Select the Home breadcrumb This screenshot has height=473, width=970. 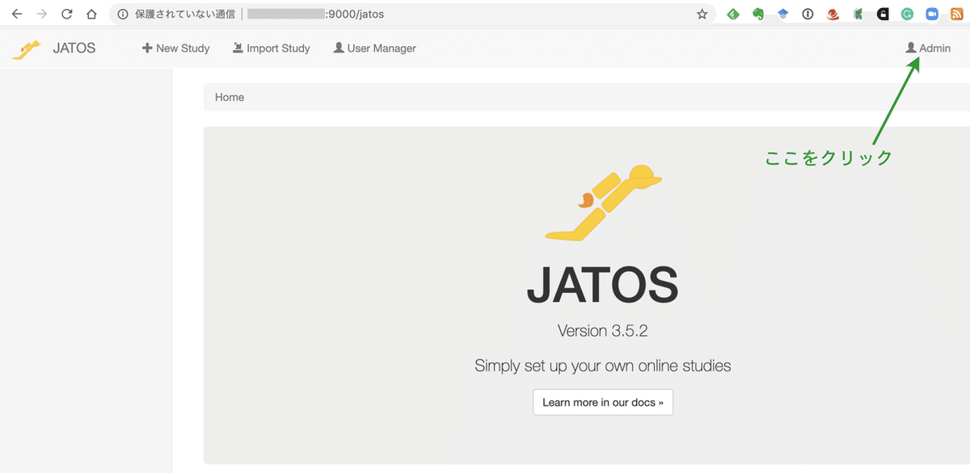click(x=230, y=97)
